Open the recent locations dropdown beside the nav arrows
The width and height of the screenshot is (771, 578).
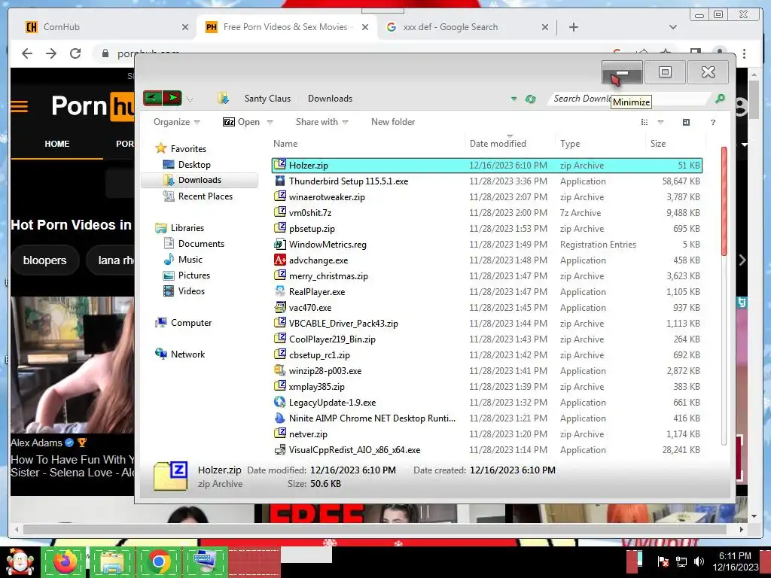tap(190, 99)
